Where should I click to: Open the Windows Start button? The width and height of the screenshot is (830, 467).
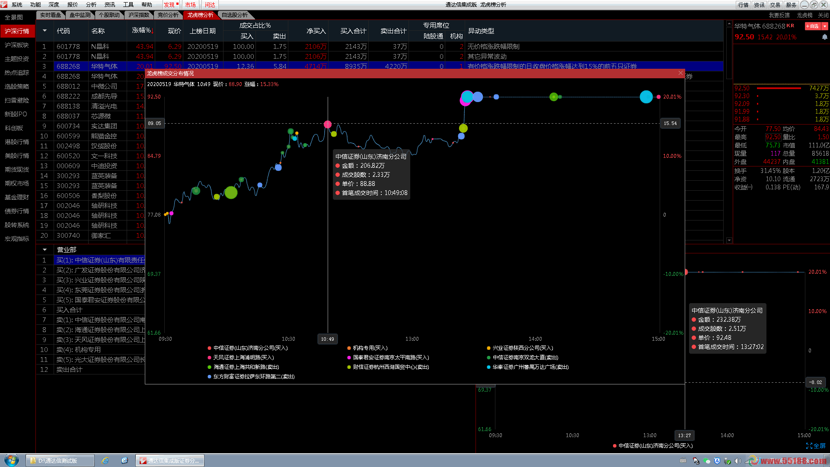click(12, 460)
